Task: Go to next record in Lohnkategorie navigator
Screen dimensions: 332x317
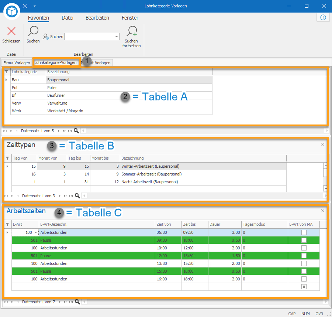Action: pos(59,131)
